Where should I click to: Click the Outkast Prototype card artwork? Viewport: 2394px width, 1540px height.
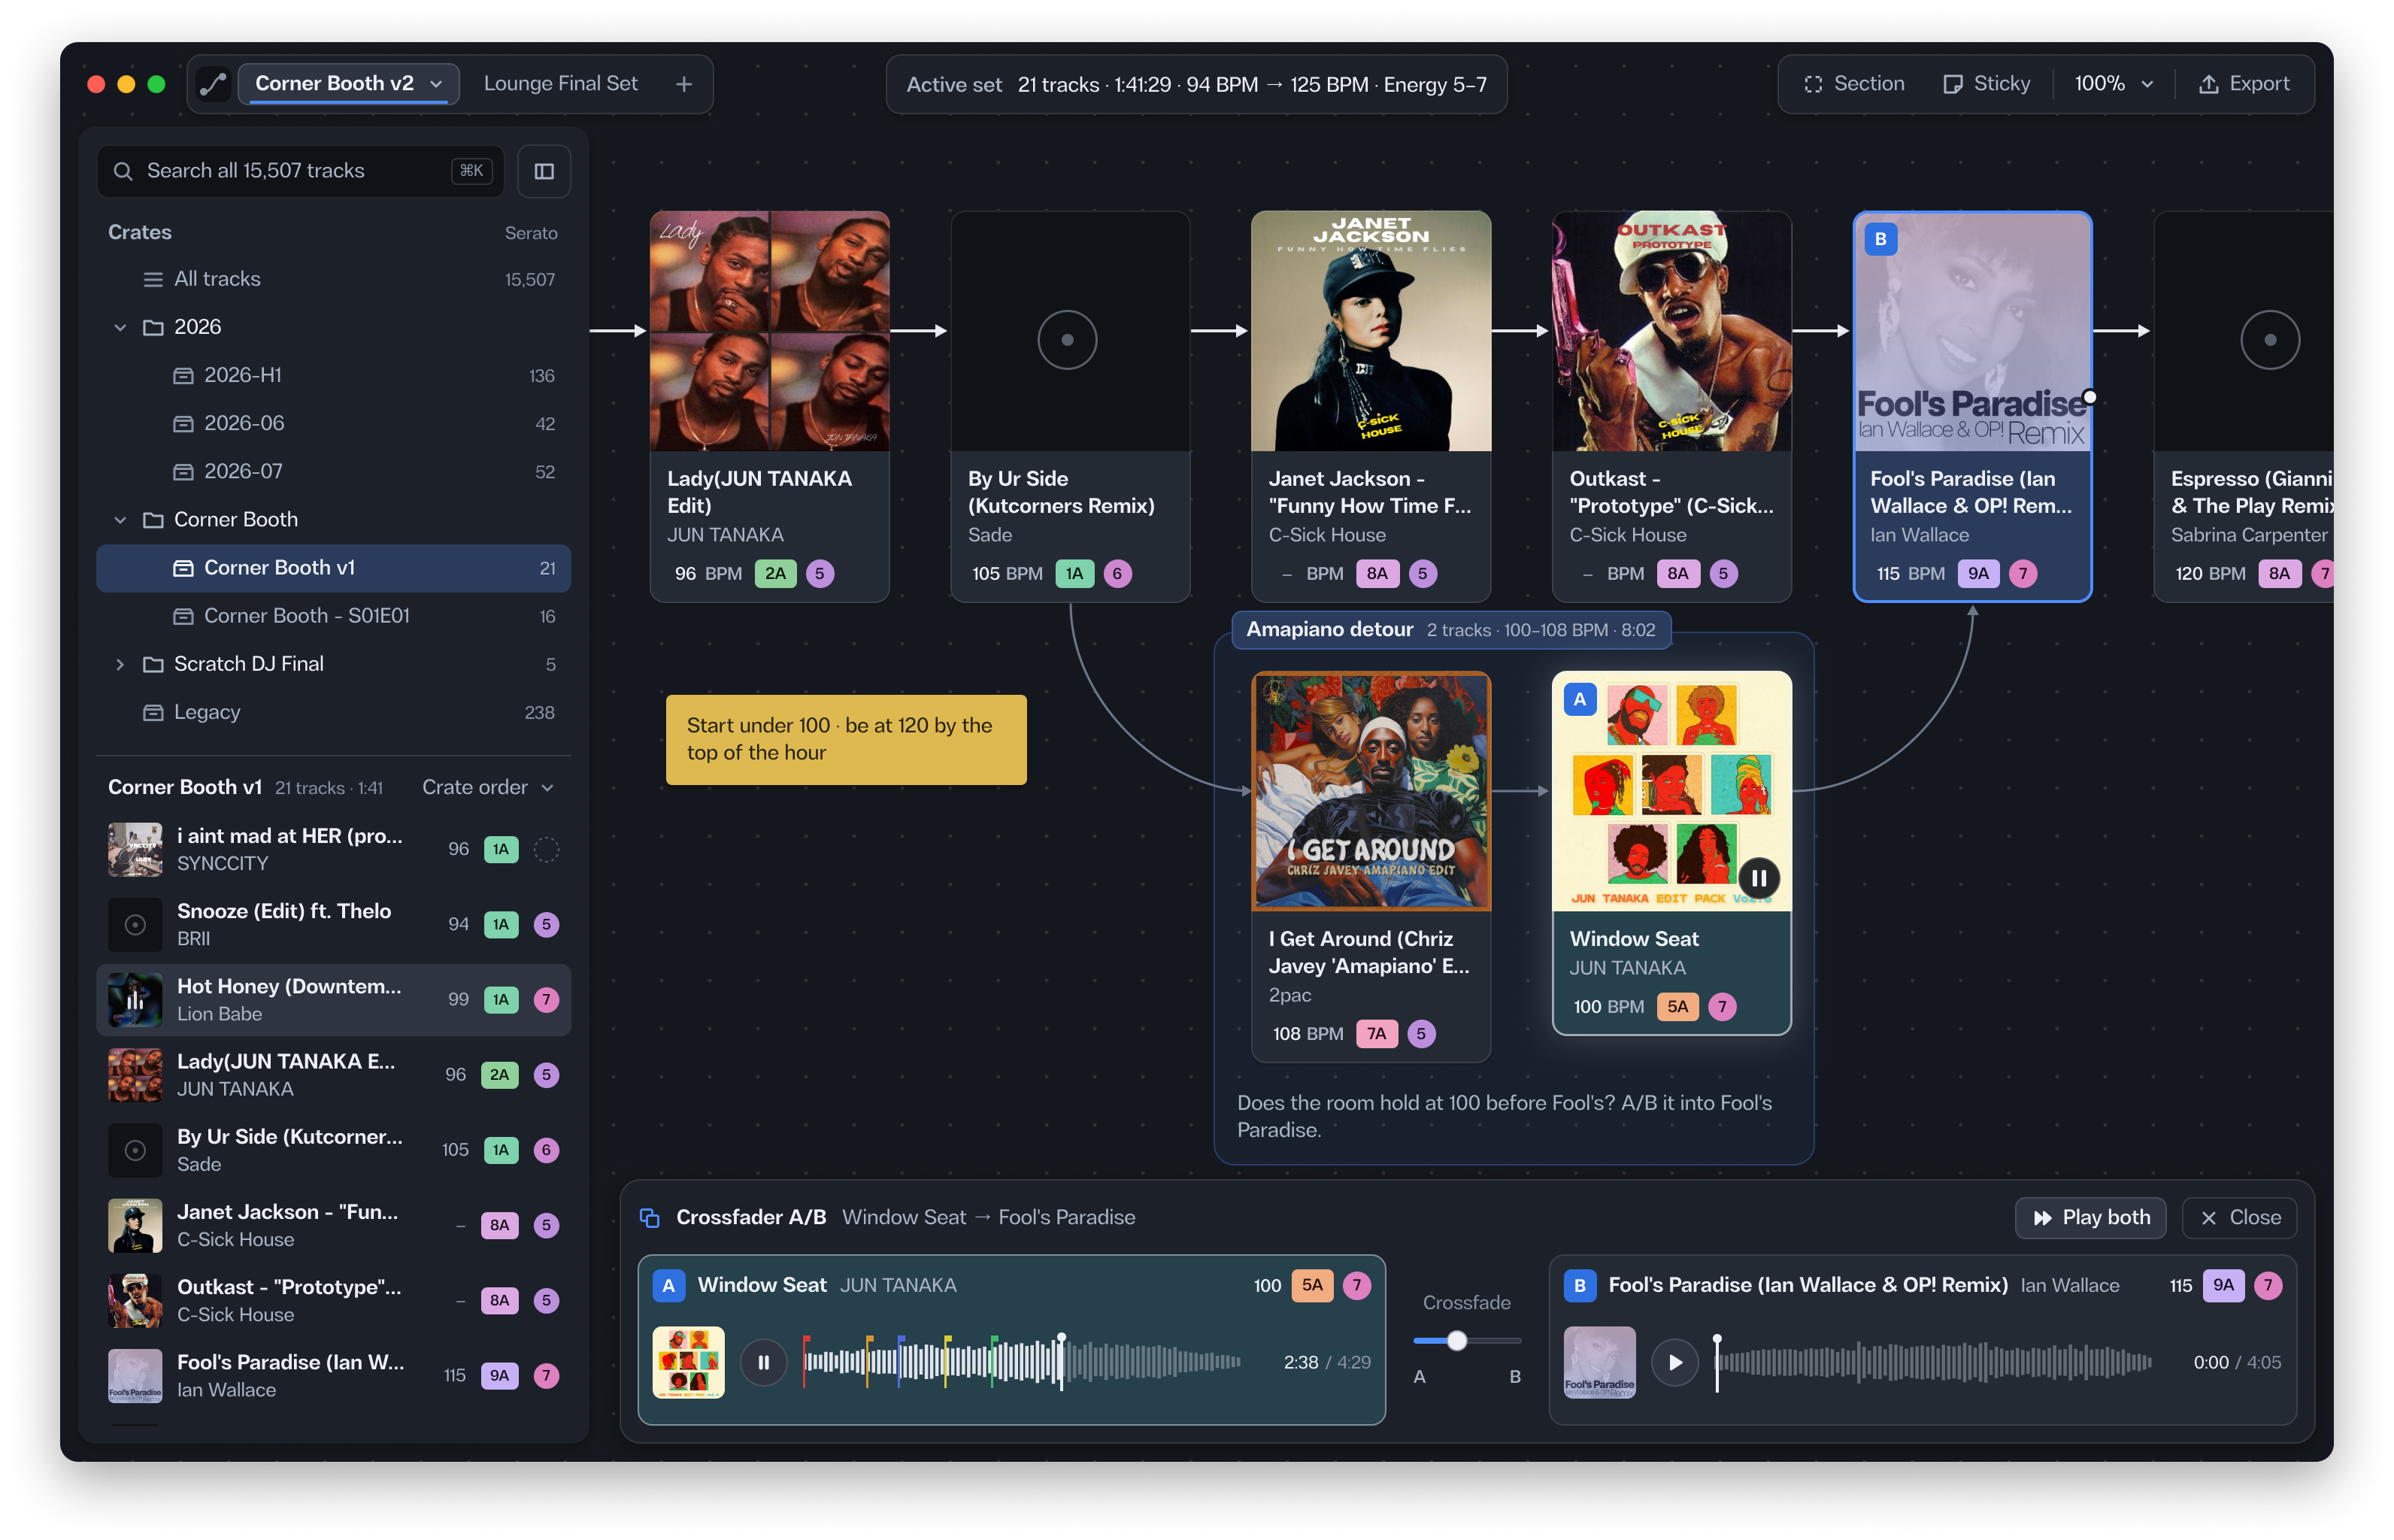click(1671, 331)
